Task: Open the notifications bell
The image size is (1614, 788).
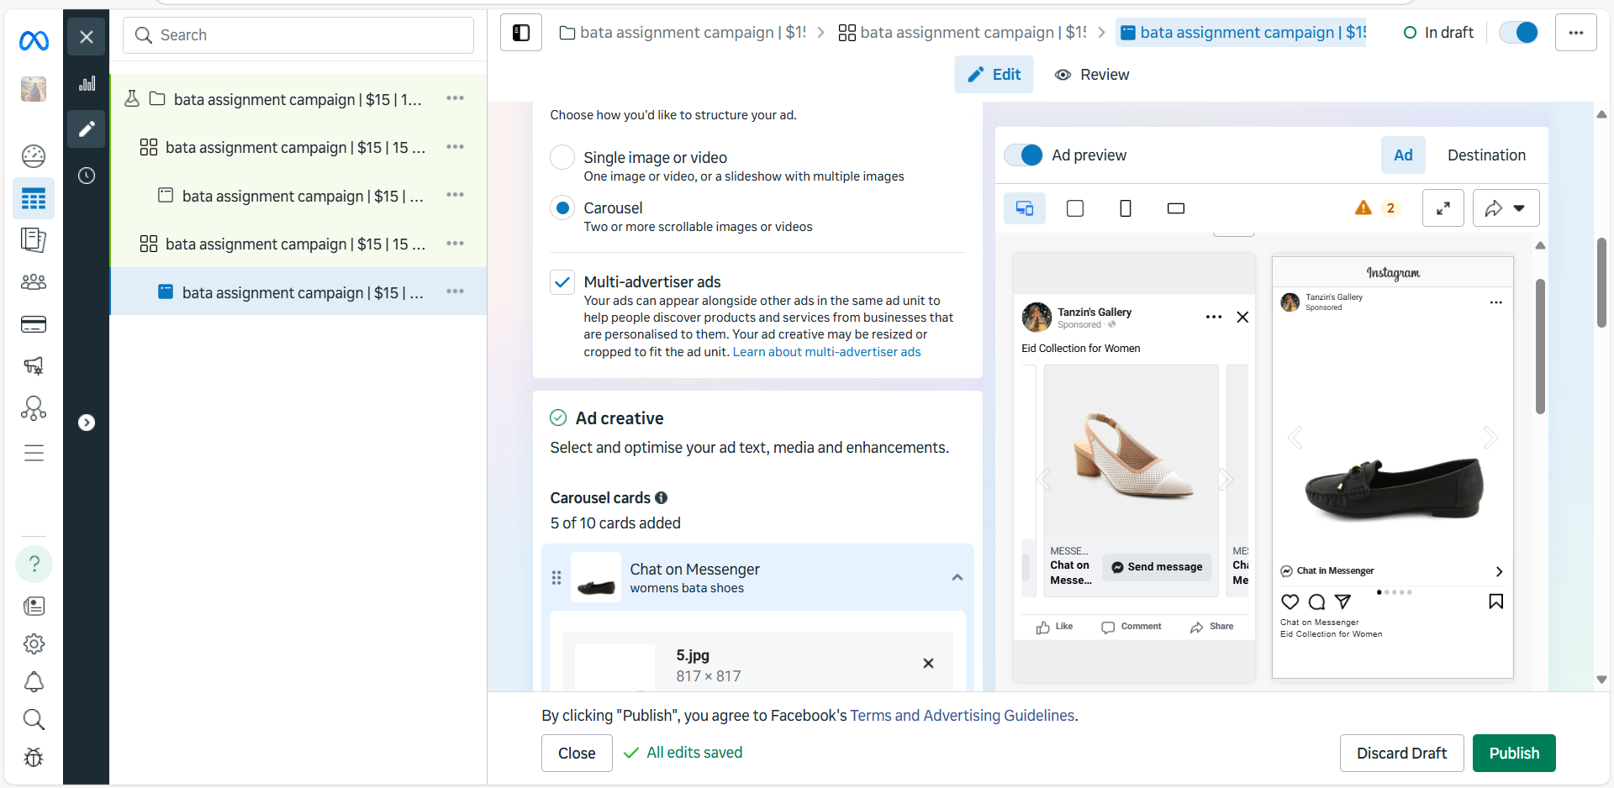Action: pyautogui.click(x=34, y=682)
